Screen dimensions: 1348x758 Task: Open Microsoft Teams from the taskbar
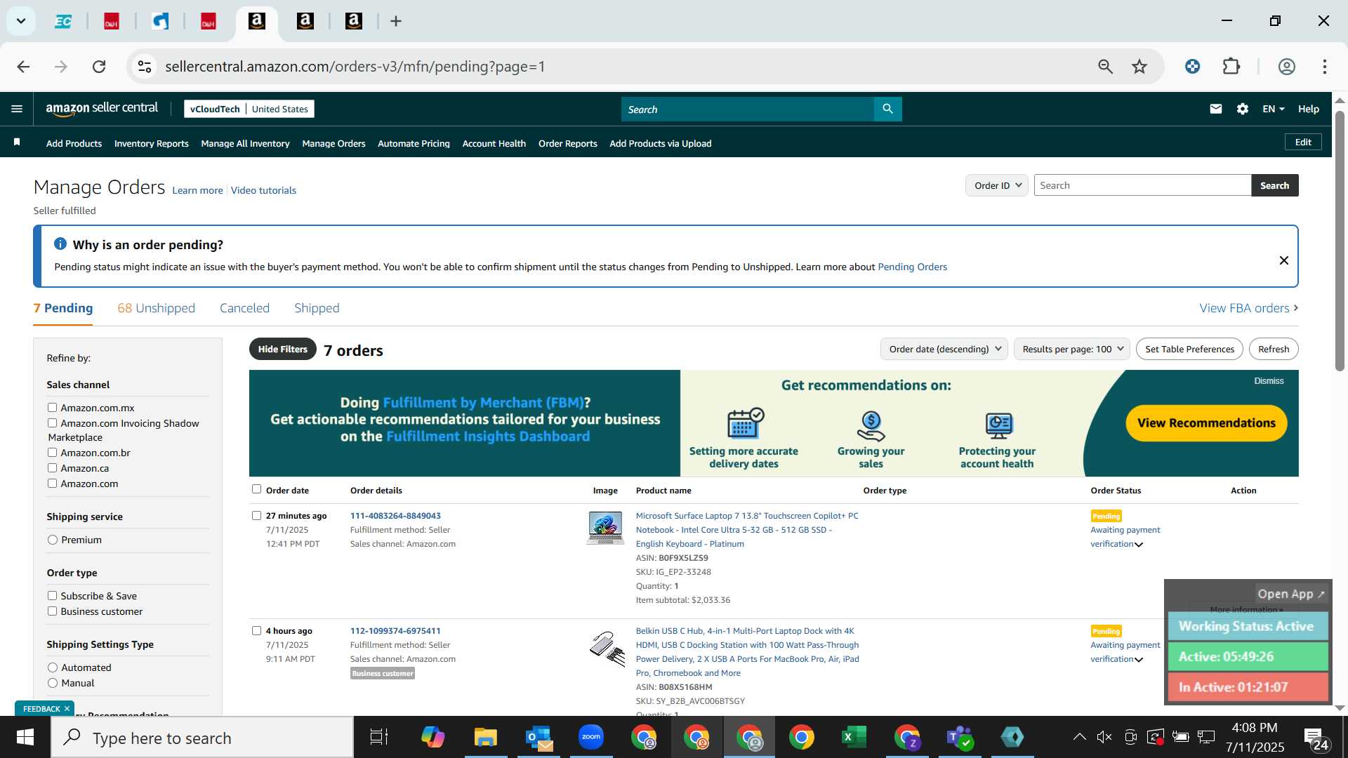tap(959, 737)
